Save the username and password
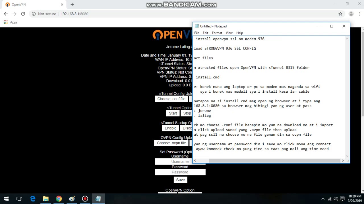Image resolution: width=364 pixels, height=204 pixels. click(180, 180)
